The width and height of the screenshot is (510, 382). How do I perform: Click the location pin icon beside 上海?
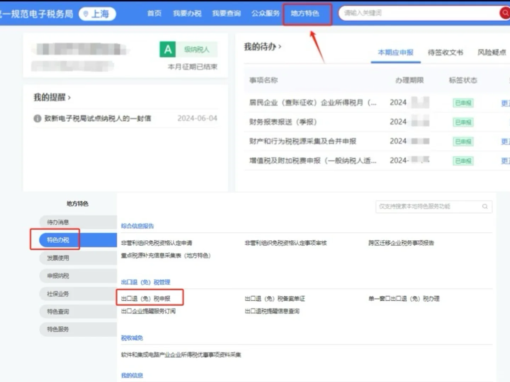coord(85,14)
